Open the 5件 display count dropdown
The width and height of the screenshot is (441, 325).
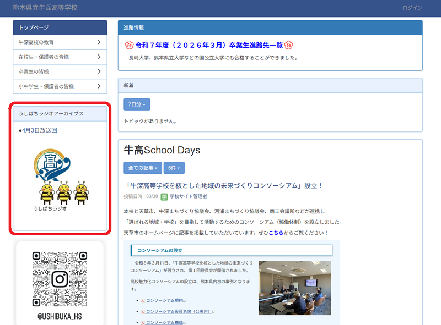(174, 168)
